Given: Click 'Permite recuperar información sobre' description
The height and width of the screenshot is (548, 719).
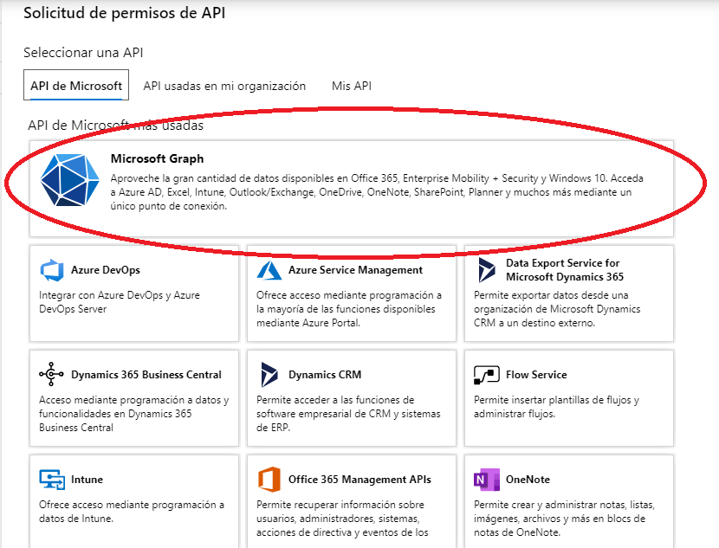Looking at the screenshot, I should [342, 519].
